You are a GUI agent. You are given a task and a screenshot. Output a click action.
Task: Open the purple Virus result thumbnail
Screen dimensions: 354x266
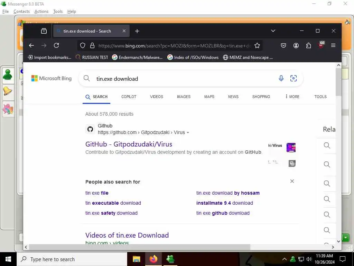point(291,148)
